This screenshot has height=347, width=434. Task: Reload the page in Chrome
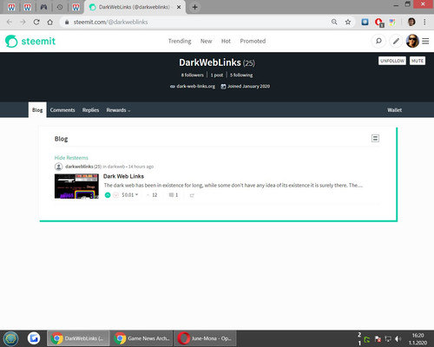tap(36, 22)
